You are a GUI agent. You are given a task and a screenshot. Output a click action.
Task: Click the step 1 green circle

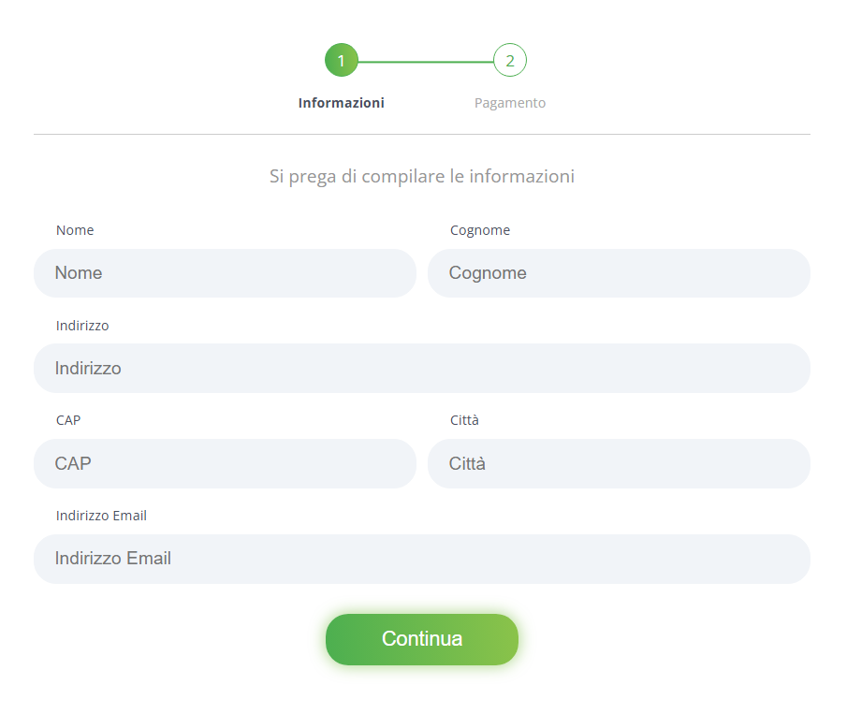[341, 60]
